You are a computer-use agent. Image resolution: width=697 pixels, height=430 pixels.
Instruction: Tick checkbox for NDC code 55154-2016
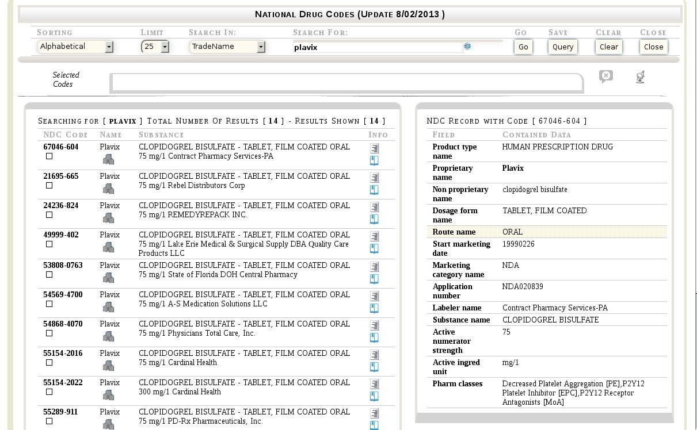click(49, 363)
